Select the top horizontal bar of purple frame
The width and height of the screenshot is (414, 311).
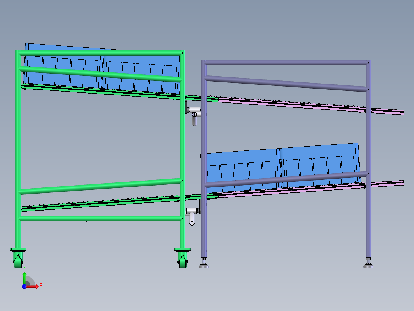pyautogui.click(x=286, y=63)
